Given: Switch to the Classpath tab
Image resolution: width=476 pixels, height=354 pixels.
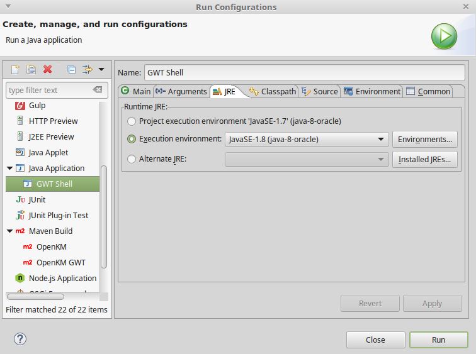Looking at the screenshot, I should pyautogui.click(x=273, y=91).
